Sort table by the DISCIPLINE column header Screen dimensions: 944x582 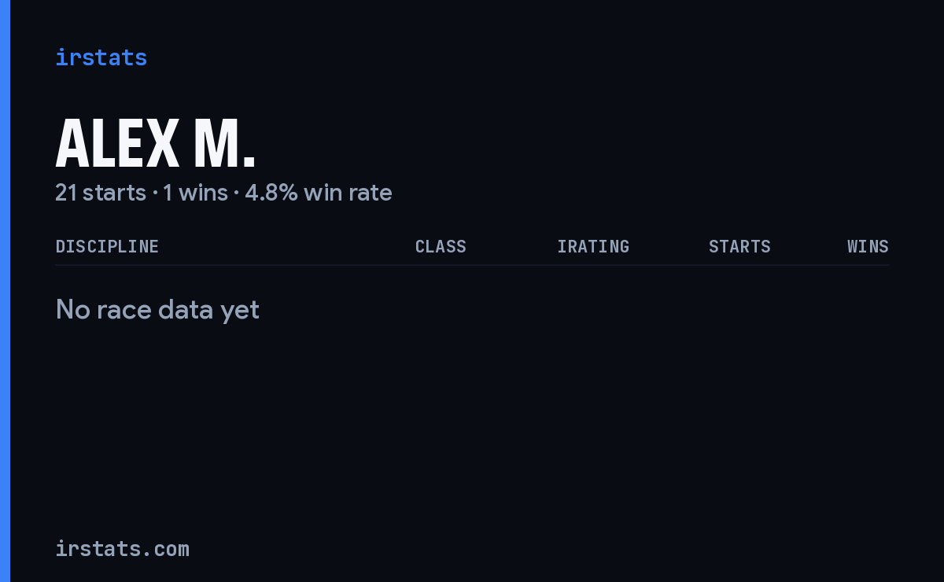coord(107,246)
